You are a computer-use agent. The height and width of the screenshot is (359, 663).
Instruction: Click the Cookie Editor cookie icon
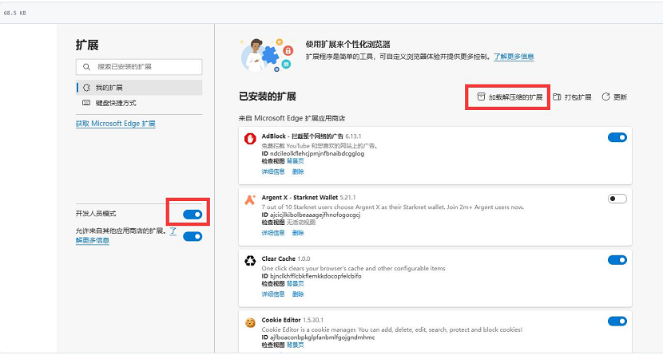249,322
